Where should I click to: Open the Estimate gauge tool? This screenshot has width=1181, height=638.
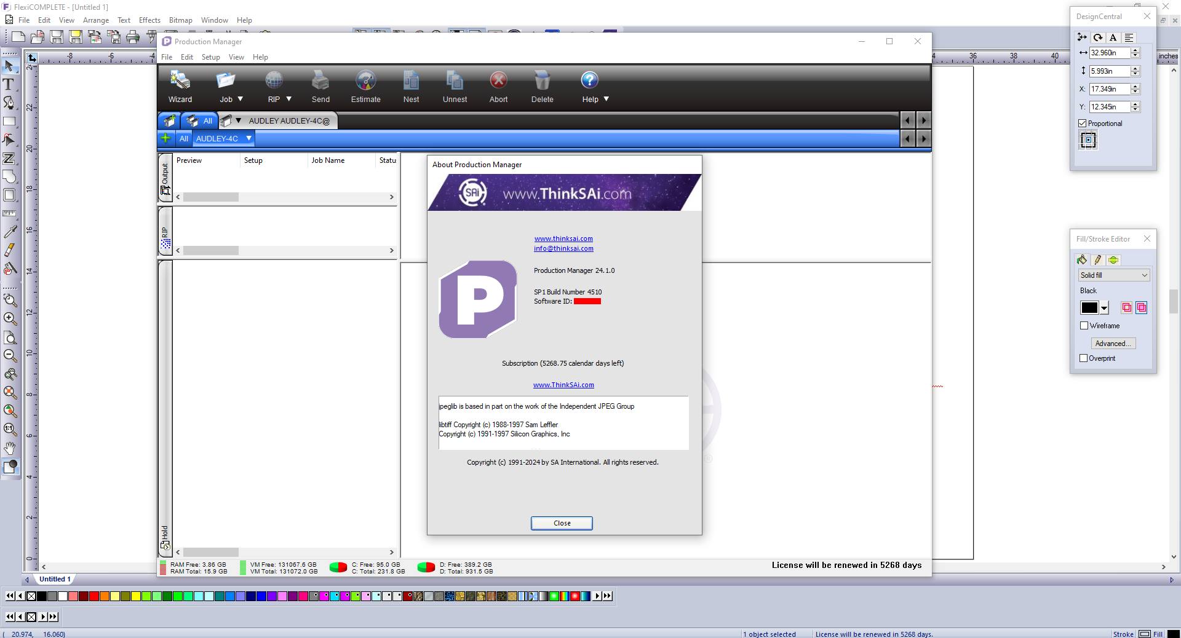[365, 87]
